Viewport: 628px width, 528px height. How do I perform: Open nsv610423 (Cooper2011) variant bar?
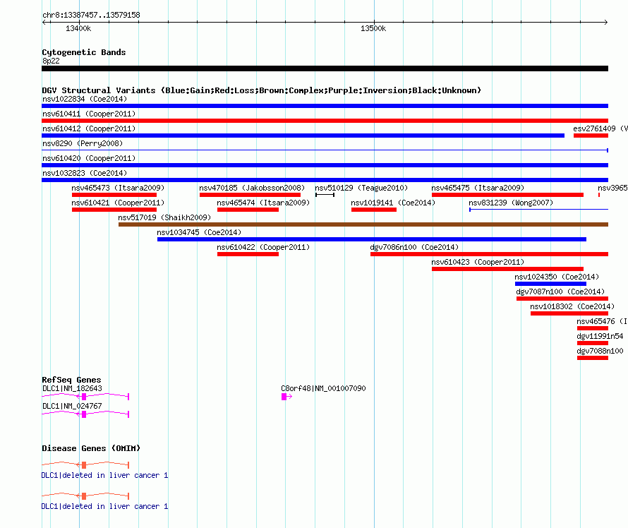click(507, 269)
